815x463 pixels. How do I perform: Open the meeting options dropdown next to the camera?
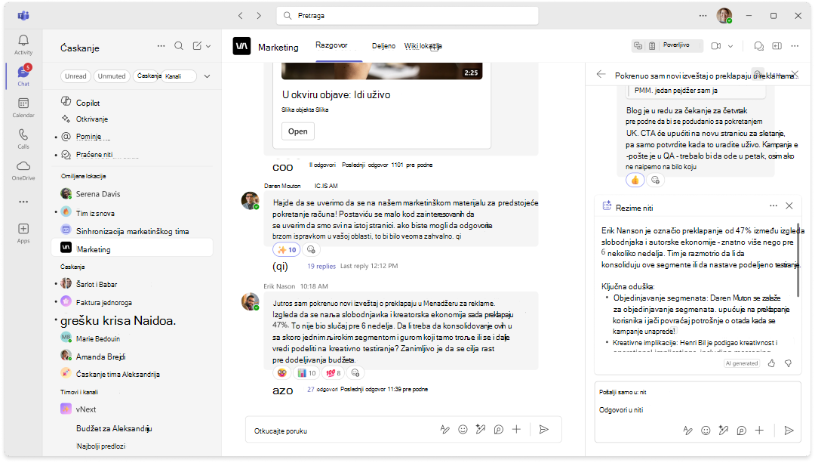click(x=730, y=46)
